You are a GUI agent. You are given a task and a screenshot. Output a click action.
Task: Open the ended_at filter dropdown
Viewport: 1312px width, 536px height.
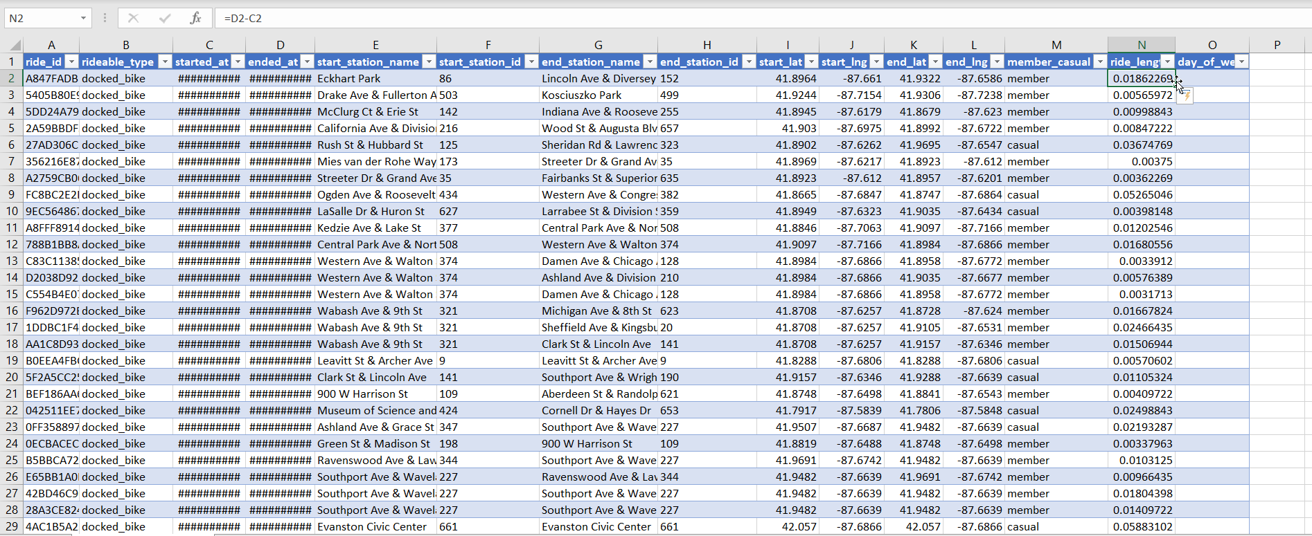click(x=307, y=62)
